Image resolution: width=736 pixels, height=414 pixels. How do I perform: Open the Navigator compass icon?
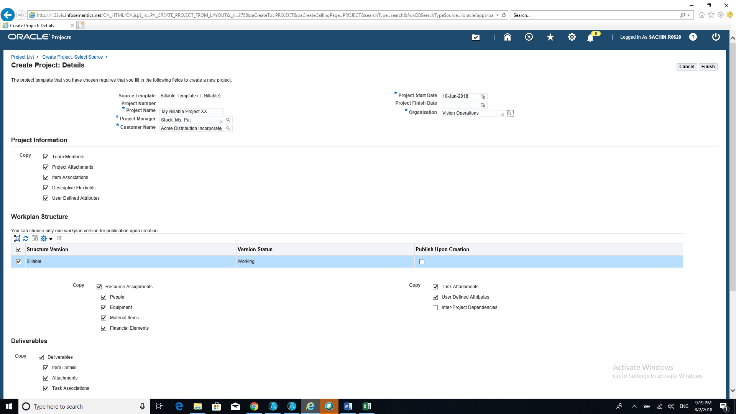[529, 37]
